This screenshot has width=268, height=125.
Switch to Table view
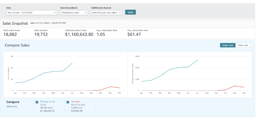[x=243, y=45]
